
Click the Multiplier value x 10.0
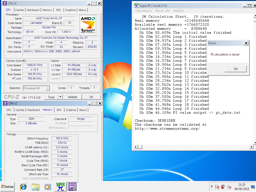pos(34,69)
